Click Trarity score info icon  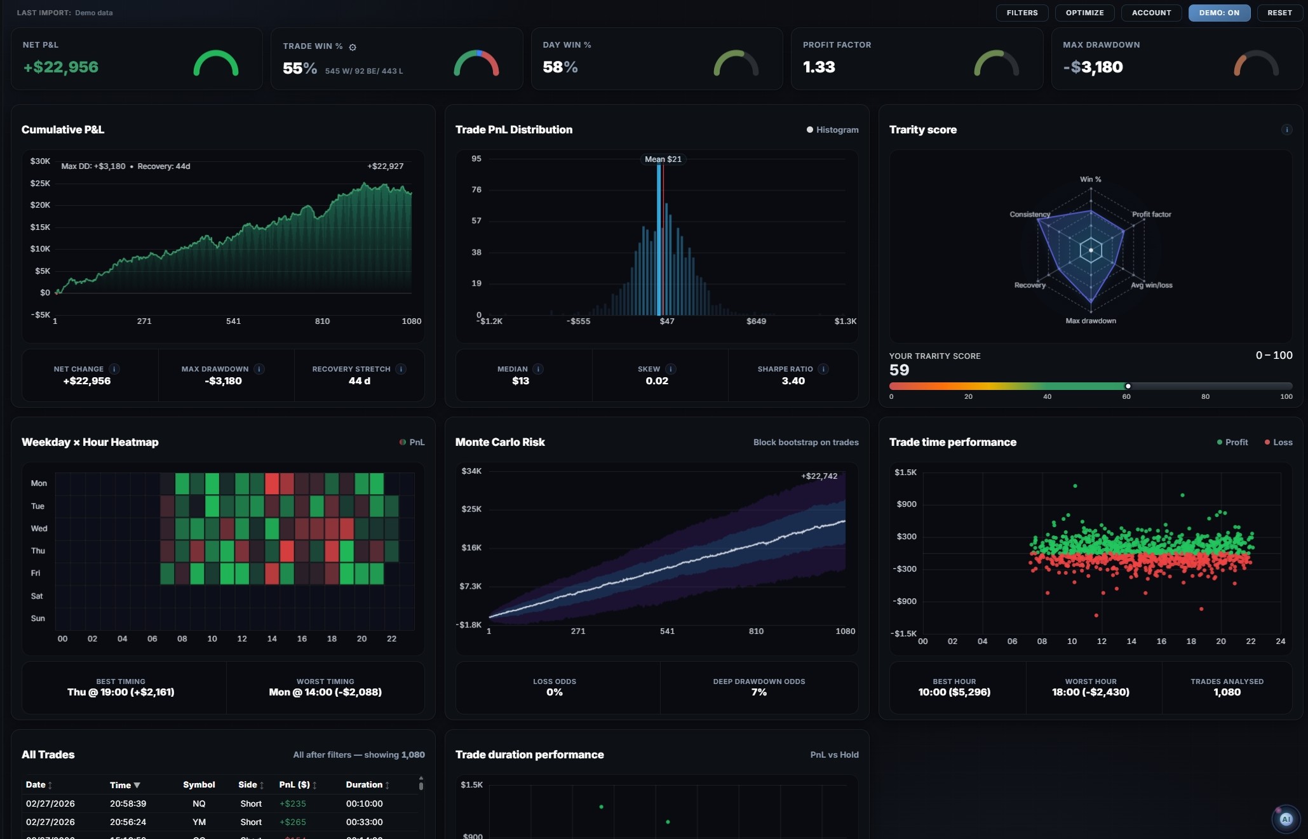pos(1286,130)
